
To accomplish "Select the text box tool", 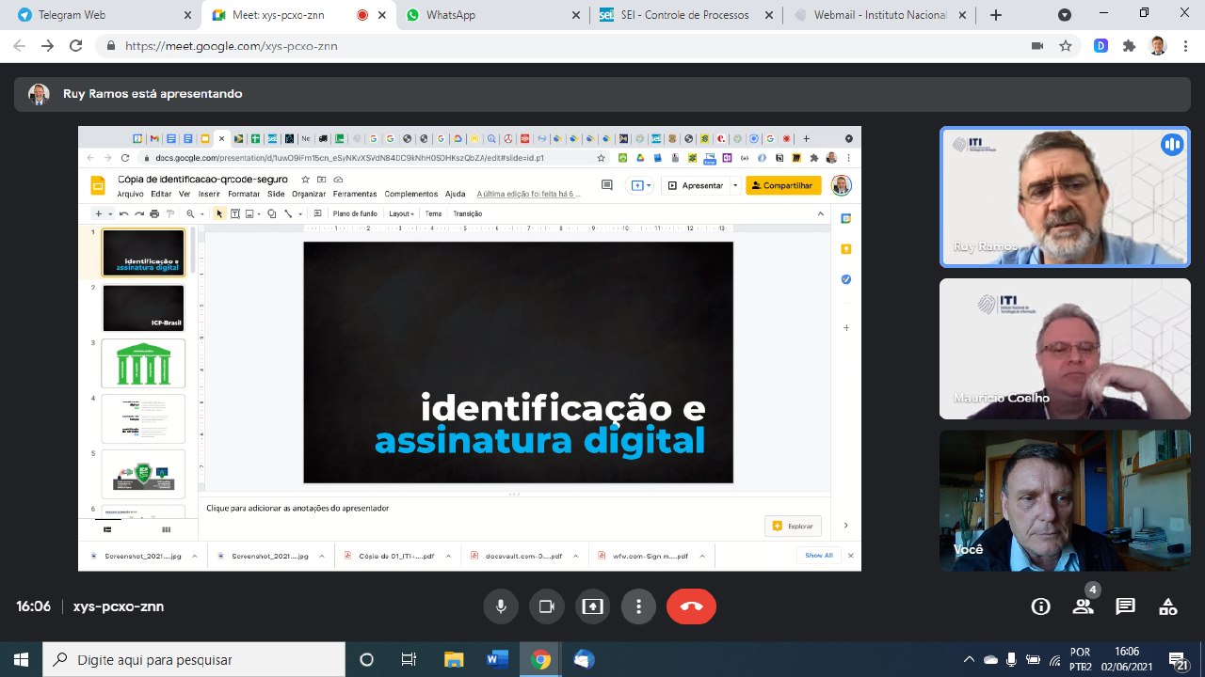I will pyautogui.click(x=234, y=213).
